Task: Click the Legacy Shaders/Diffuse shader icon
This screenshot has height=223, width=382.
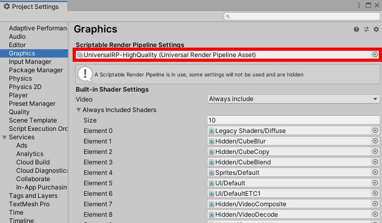Action: coord(212,131)
